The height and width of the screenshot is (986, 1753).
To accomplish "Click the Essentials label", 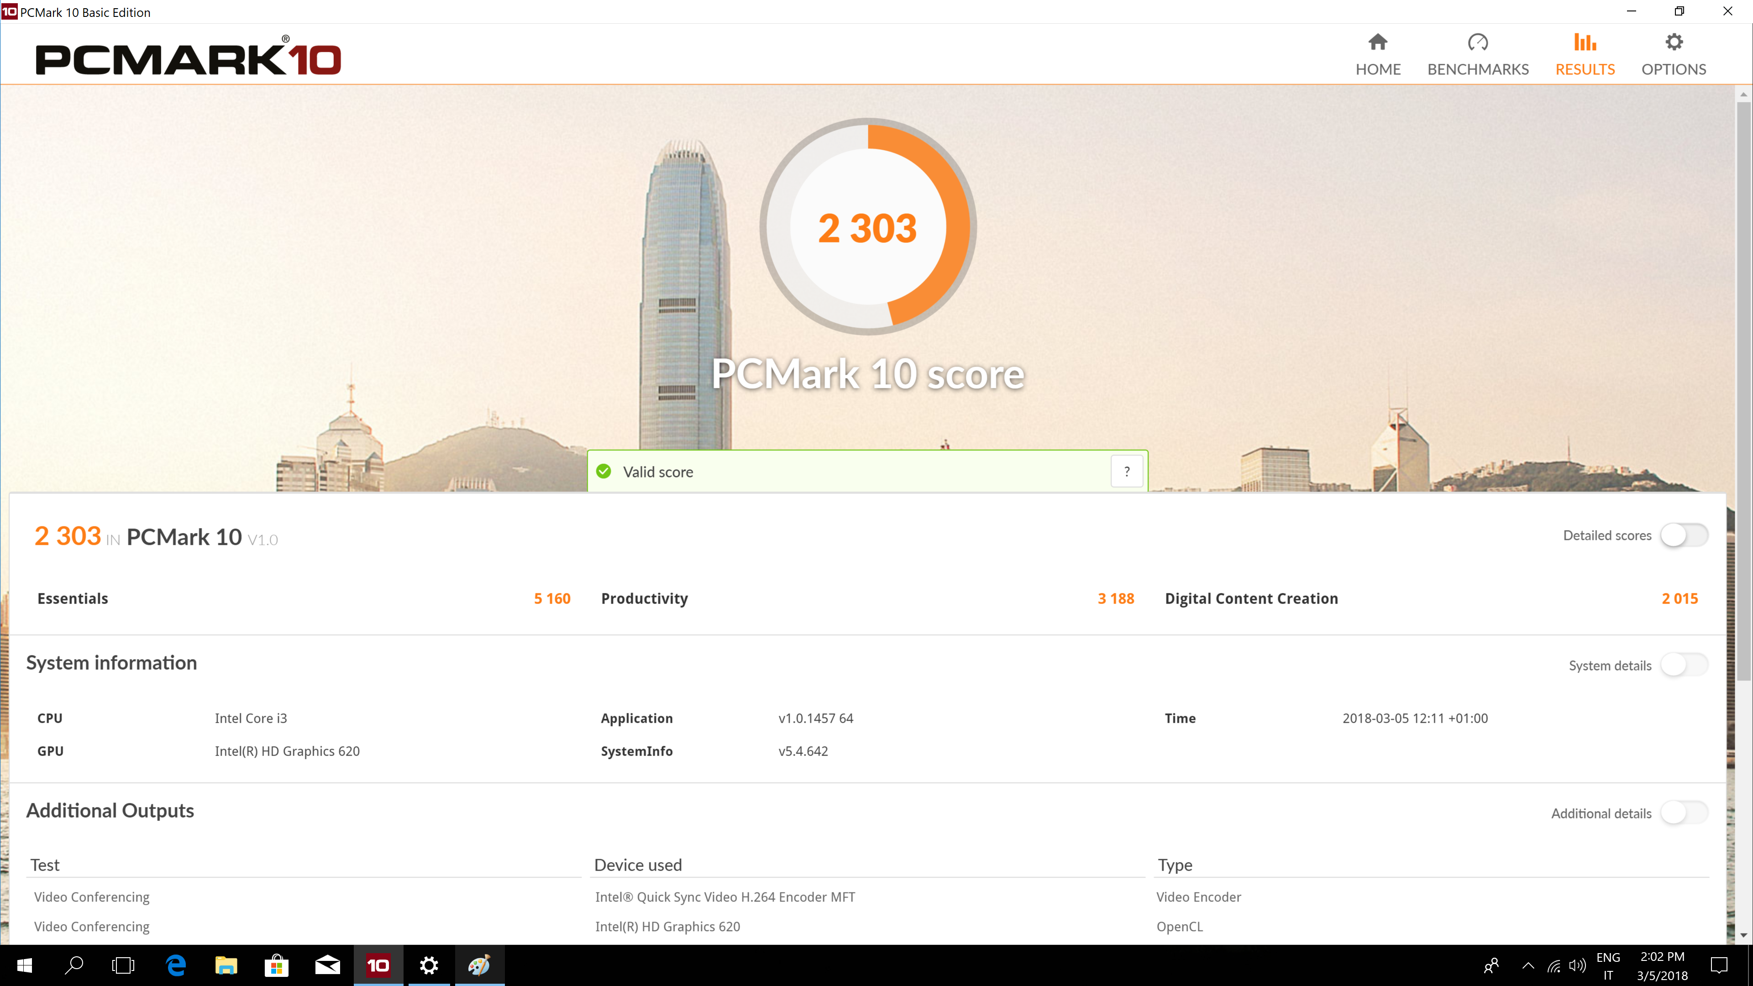I will point(73,599).
